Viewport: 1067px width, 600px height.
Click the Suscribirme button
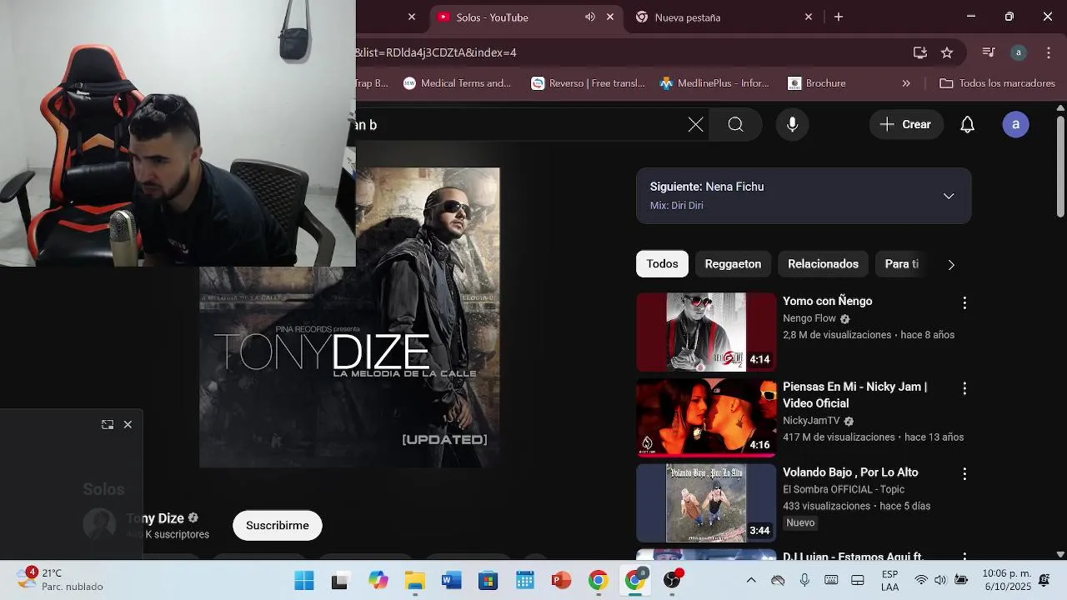(278, 526)
